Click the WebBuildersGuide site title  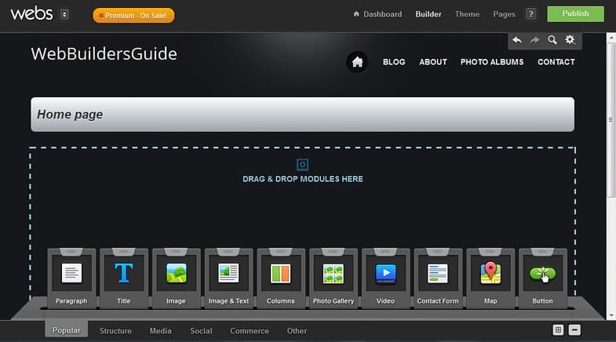tap(104, 54)
